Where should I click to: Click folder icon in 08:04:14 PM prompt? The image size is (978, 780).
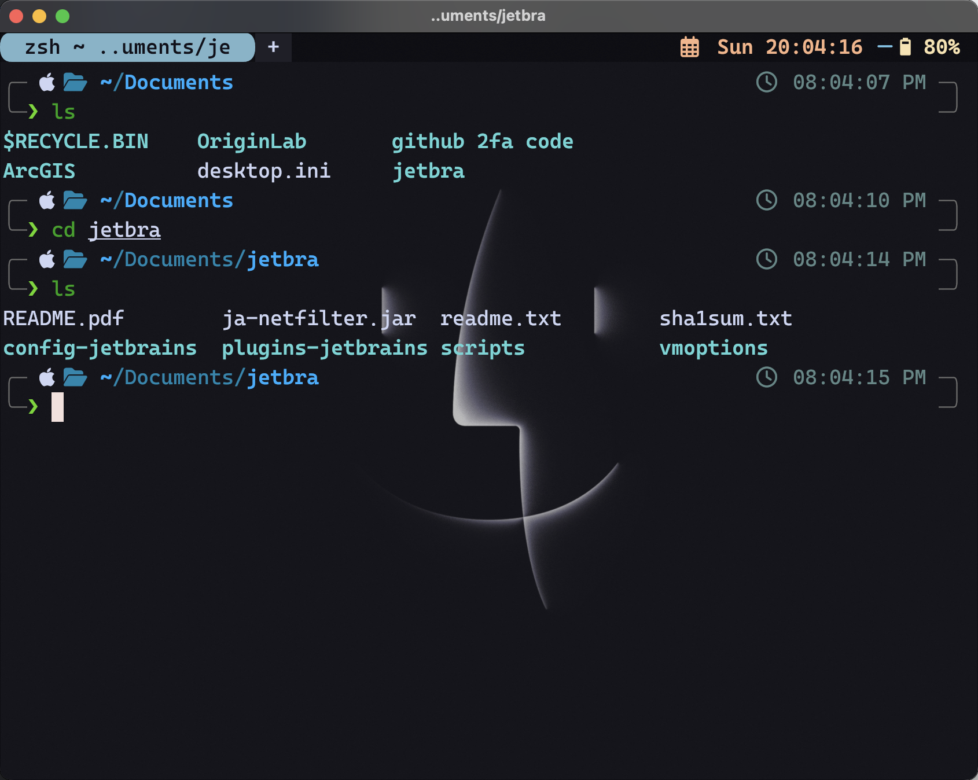point(75,259)
